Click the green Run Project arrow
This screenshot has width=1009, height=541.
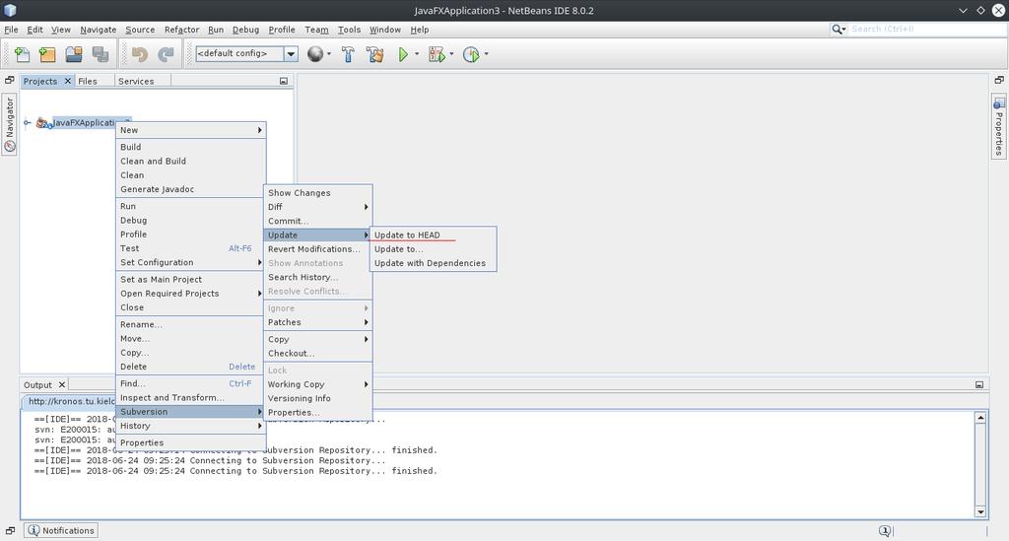[x=403, y=54]
